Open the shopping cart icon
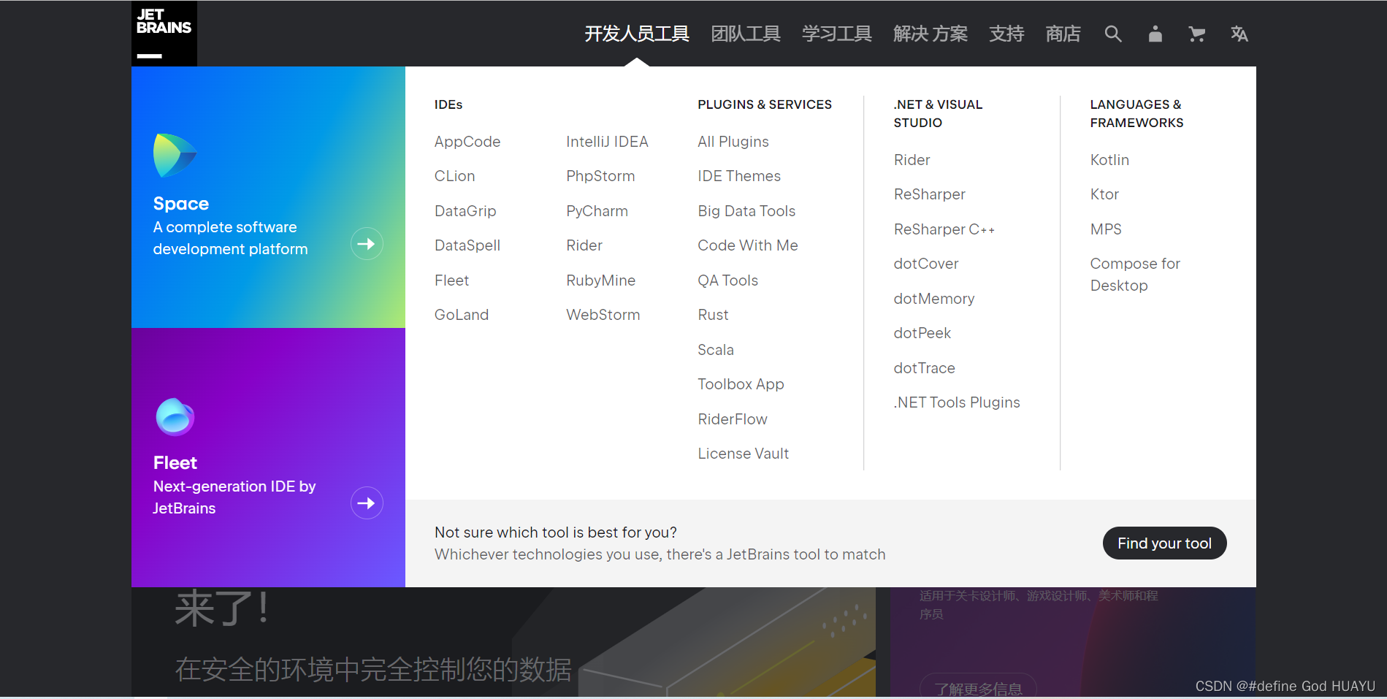This screenshot has height=699, width=1387. tap(1196, 34)
